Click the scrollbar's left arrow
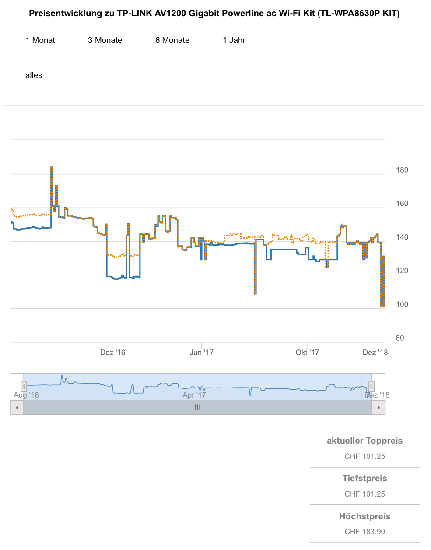The width and height of the screenshot is (431, 550). [x=17, y=408]
